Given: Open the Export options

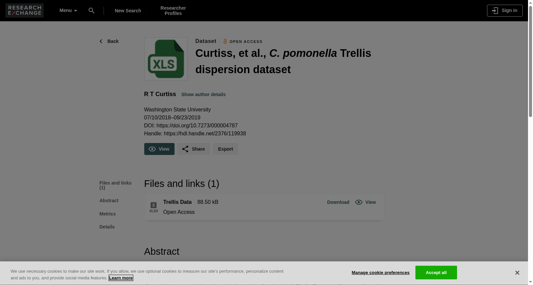Looking at the screenshot, I should tap(226, 149).
